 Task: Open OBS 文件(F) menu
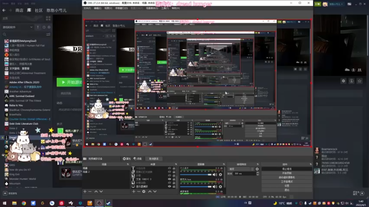click(x=87, y=8)
